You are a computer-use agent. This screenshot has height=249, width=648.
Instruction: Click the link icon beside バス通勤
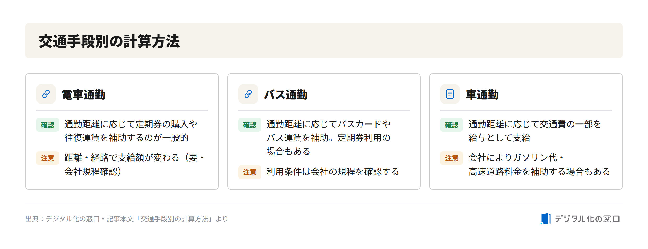point(248,94)
